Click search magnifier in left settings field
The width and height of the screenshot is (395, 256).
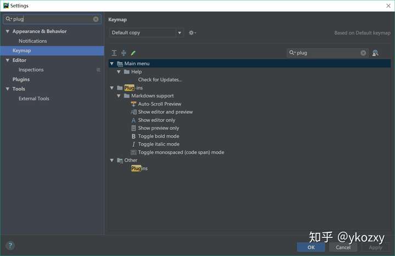click(x=9, y=19)
